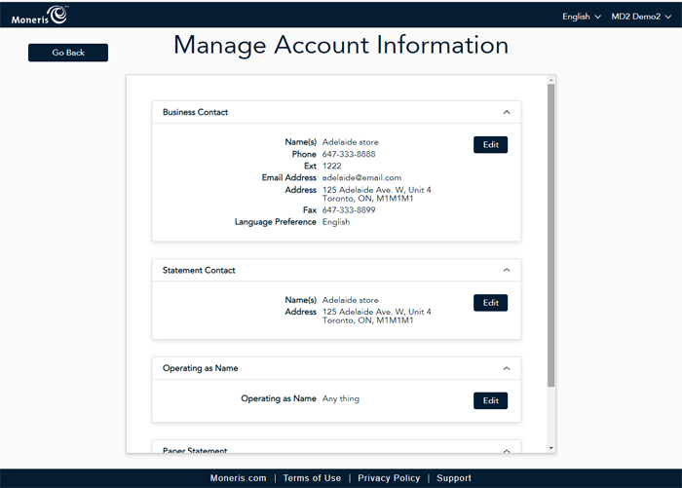This screenshot has height=488, width=682.
Task: Click the Moneris logo
Action: click(39, 15)
